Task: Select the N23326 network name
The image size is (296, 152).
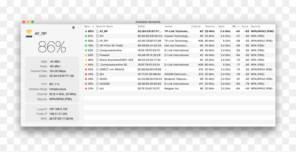Action: point(104,84)
